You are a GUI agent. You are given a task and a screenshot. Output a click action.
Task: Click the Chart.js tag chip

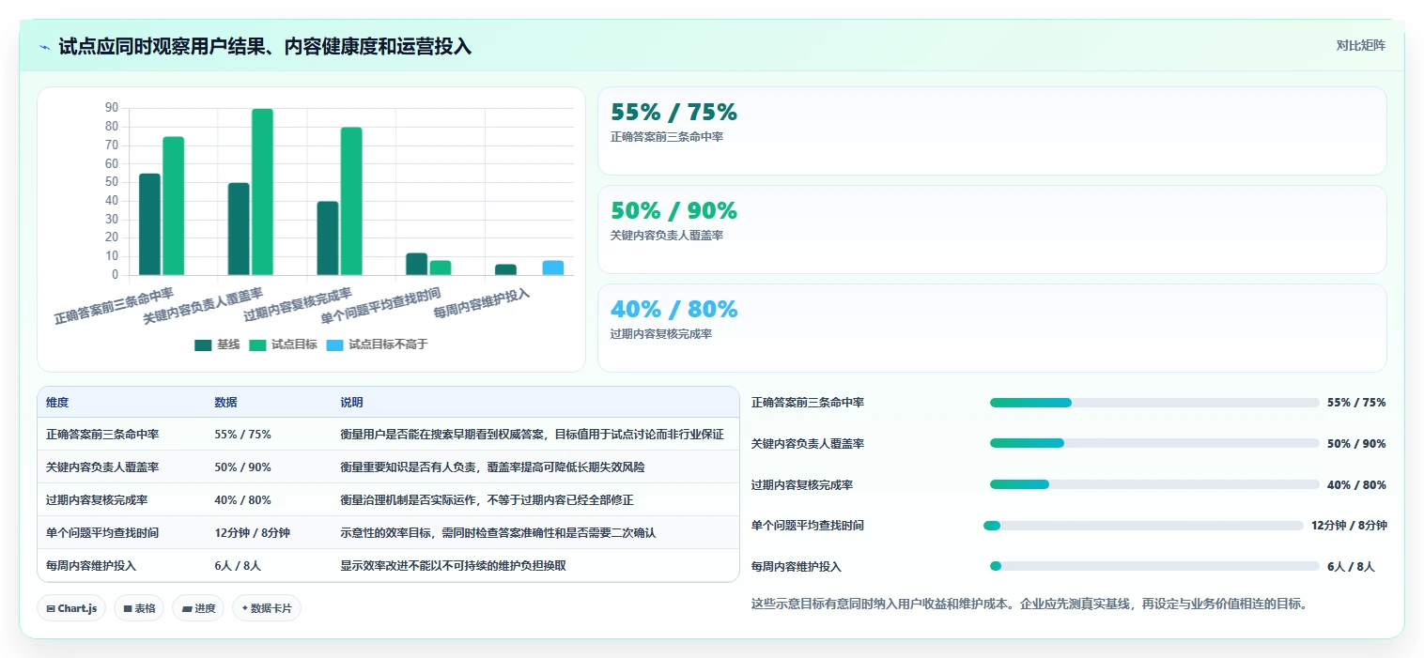click(71, 608)
